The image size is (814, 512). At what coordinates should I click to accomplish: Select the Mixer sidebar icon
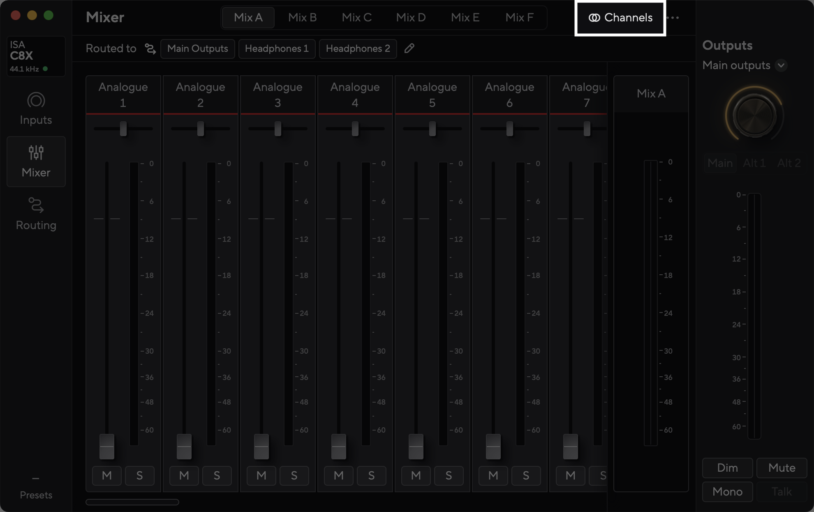click(36, 161)
